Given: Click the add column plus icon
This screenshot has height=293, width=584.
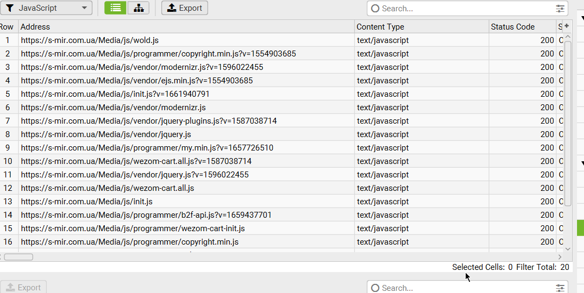Looking at the screenshot, I should coord(566,26).
